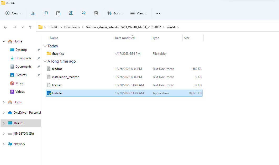Open the Sort options dropdown

pyautogui.click(x=115, y=13)
